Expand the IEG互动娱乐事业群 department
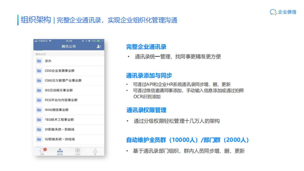Image resolution: width=304 pixels, height=171 pixels. click(x=39, y=90)
